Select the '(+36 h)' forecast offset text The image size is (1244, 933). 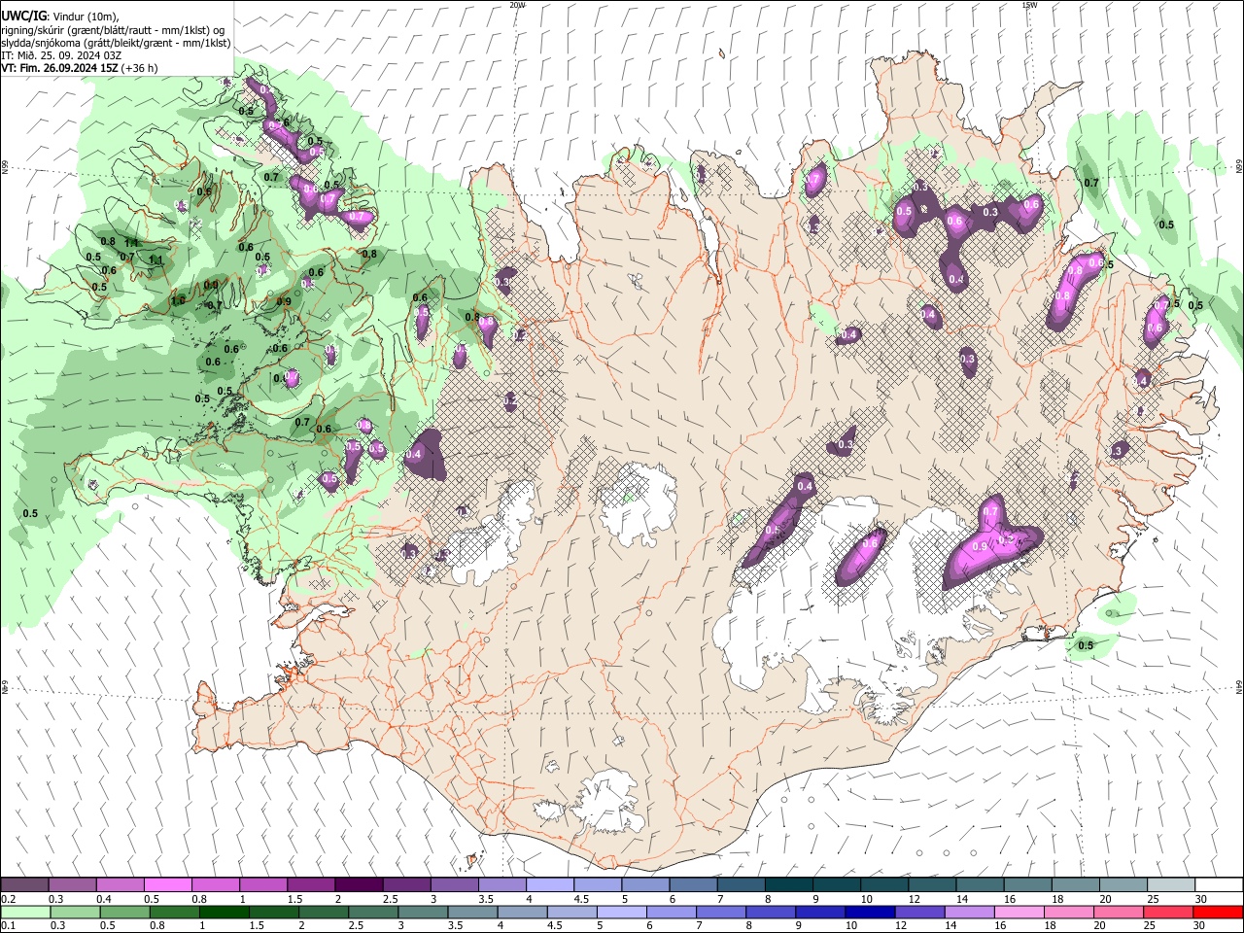(140, 68)
